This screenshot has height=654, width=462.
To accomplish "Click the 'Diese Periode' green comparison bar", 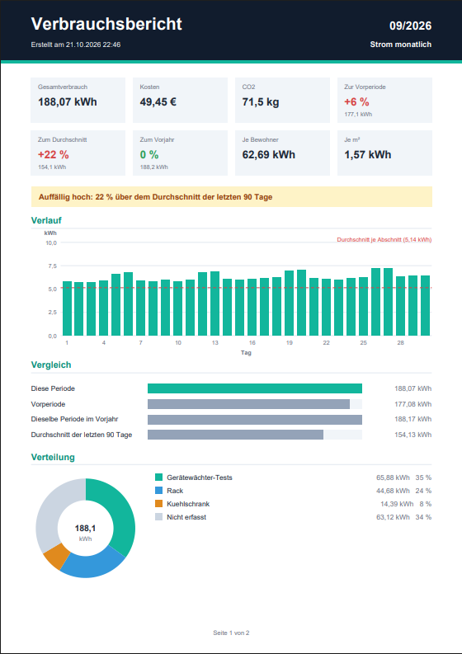I will [255, 388].
